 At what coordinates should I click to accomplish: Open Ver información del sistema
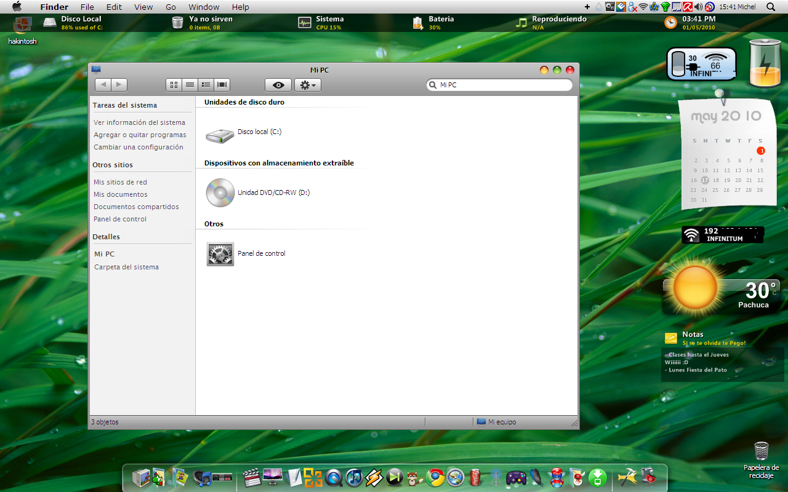click(139, 122)
